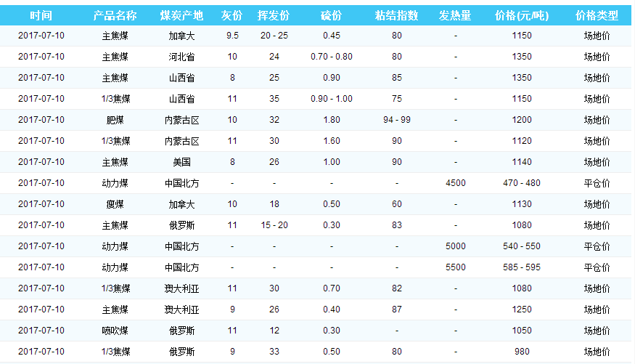Click the 粘结指数 column header
Screen dimensions: 635x364
pos(396,15)
